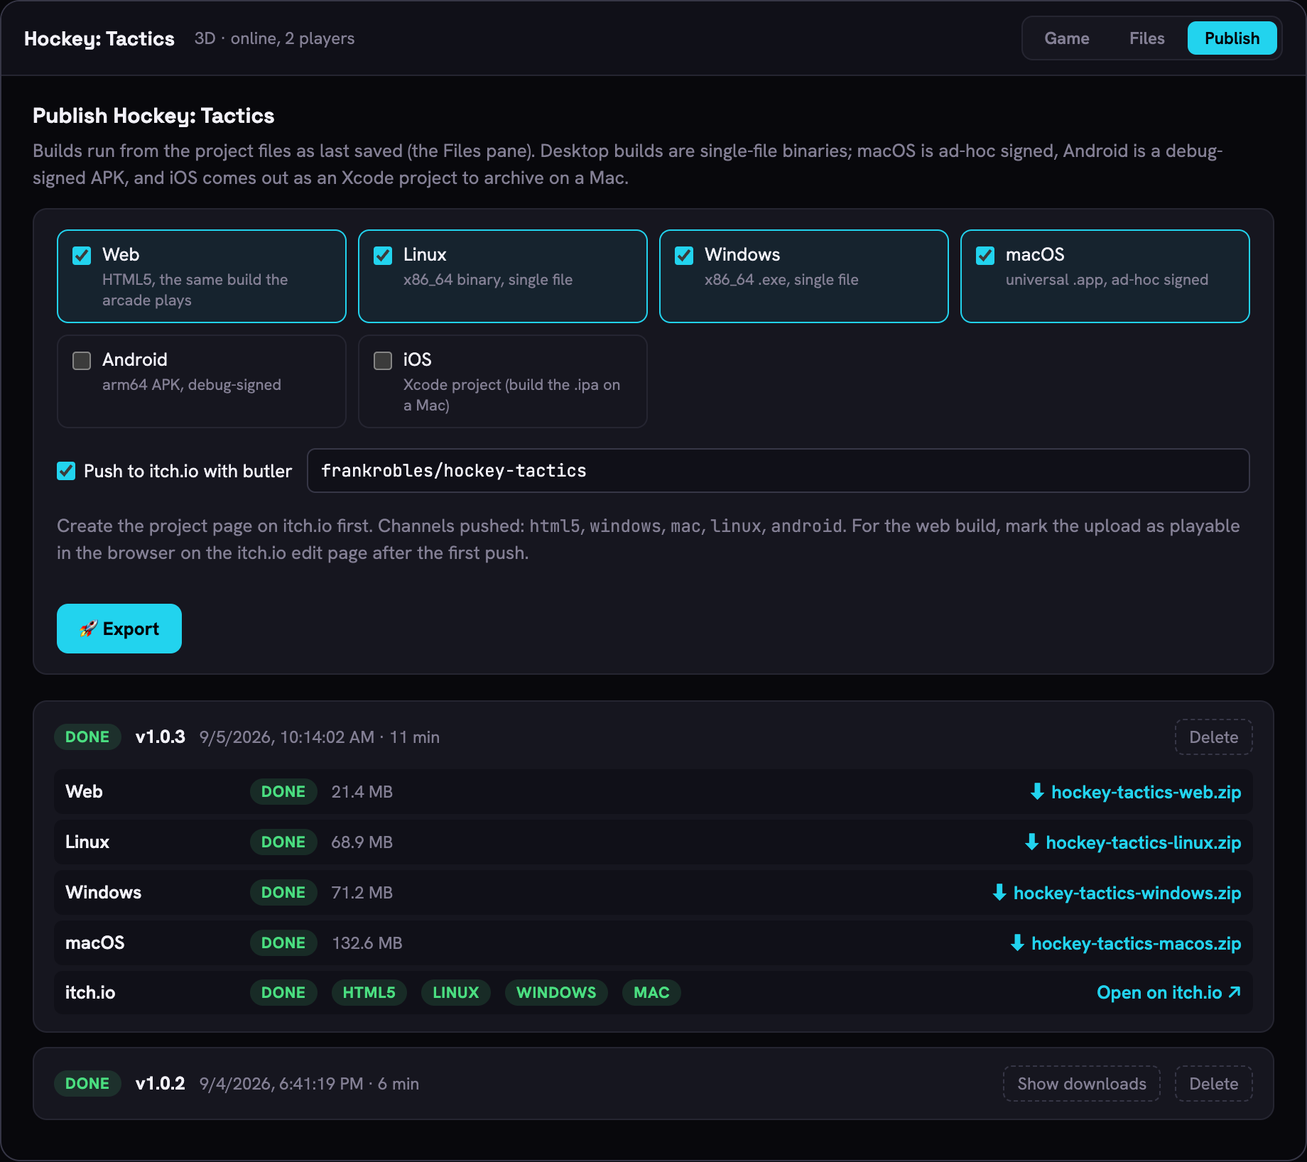Open on itch.io link
Viewport: 1307px width, 1162px height.
1168,992
